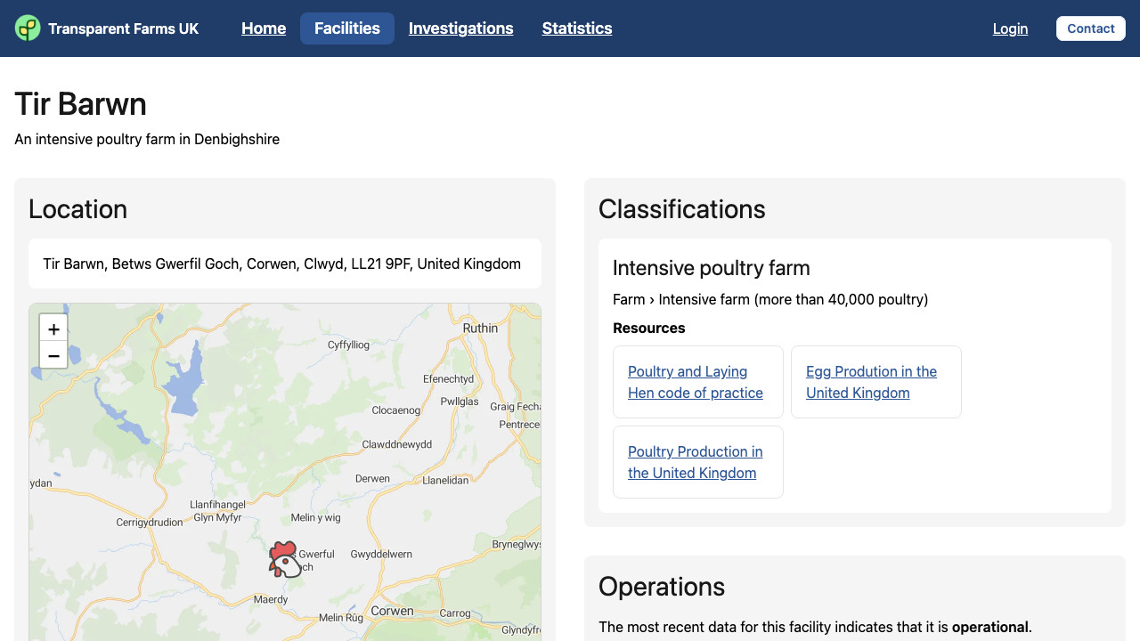Click Corwen town label on the map
Screen dimensions: 1140x641
click(392, 611)
